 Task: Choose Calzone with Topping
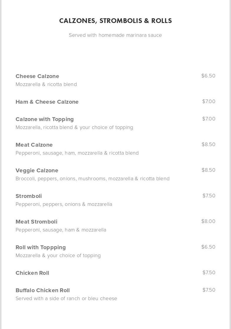[x=45, y=119]
